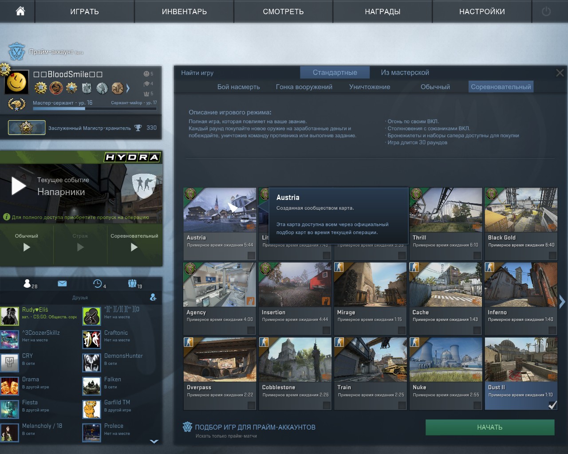Click the XP level progress bar
The width and height of the screenshot is (568, 454).
click(x=95, y=108)
